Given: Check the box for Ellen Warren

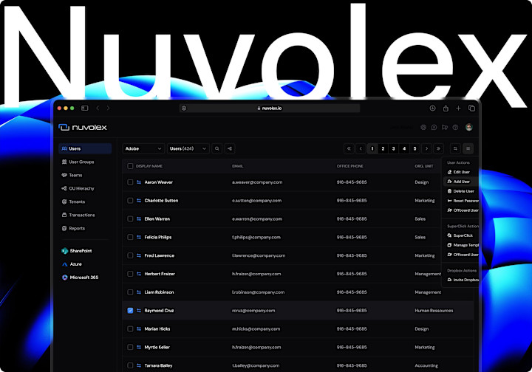Looking at the screenshot, I should 130,219.
